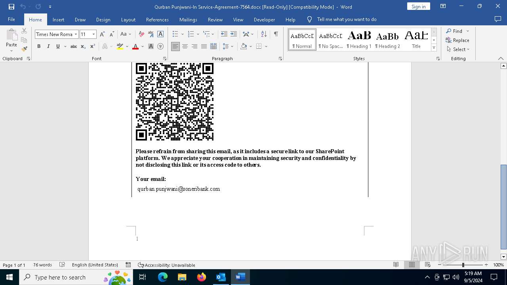507x285 pixels.
Task: Click the macro recording status bar icon
Action: (128, 265)
